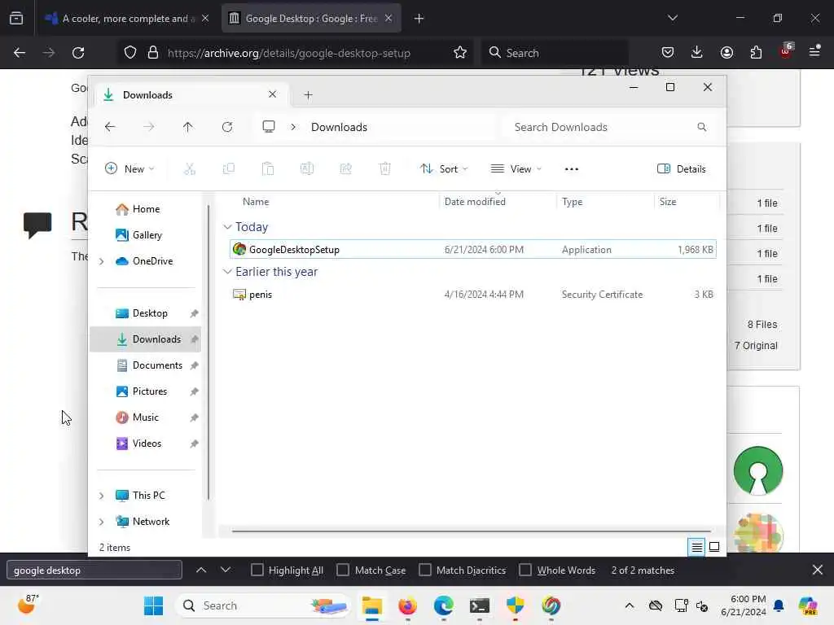
Task: Open the View dropdown menu
Action: 516,169
